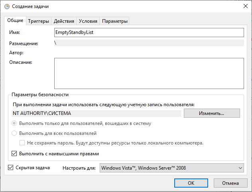Screen dimensions: 252x192
Task: Select the Параметры tab
Action: click(115, 21)
